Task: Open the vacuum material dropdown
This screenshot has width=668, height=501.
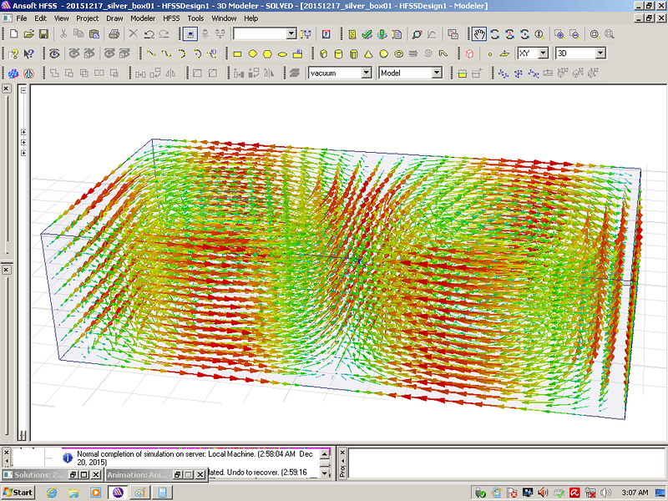Action: coord(365,73)
